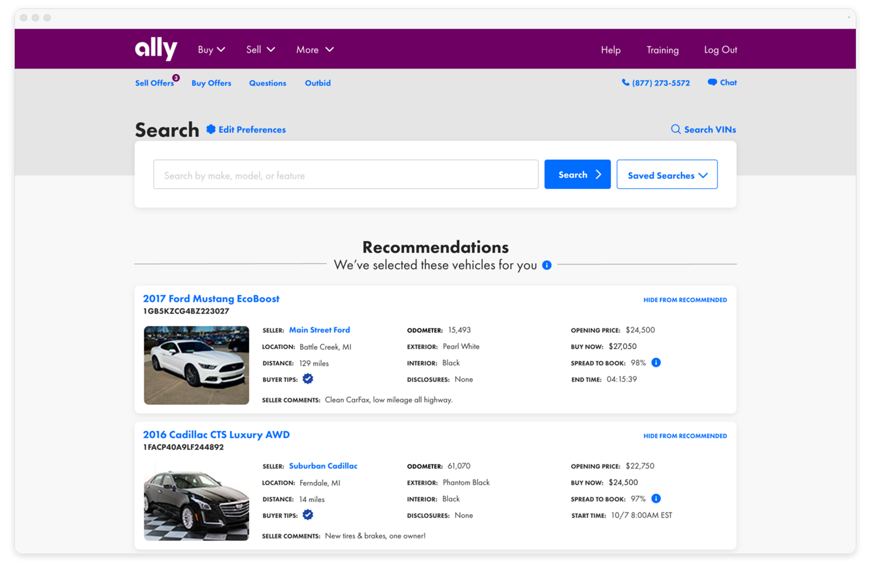Image resolution: width=870 pixels, height=576 pixels.
Task: Click the blue Search button
Action: coord(577,175)
